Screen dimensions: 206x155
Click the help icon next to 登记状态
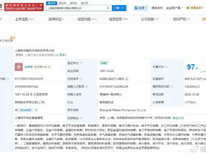pos(81,63)
